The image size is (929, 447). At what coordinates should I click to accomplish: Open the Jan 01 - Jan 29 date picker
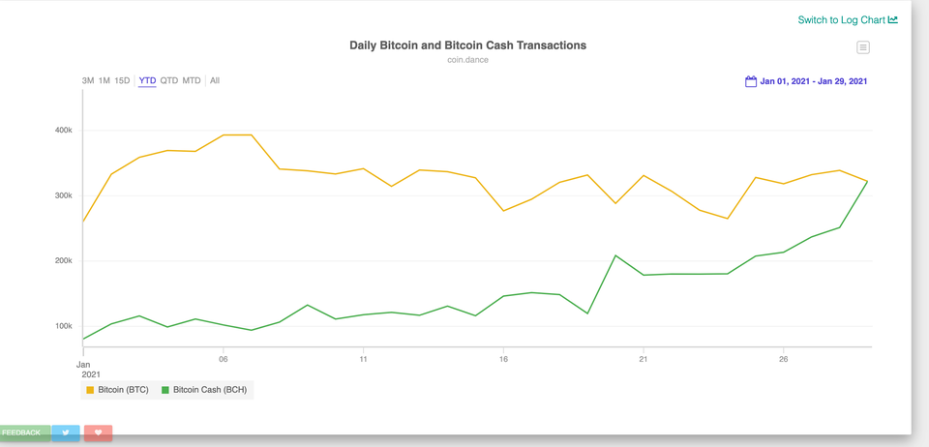(813, 81)
